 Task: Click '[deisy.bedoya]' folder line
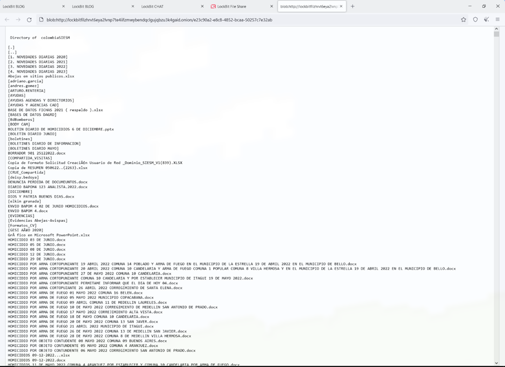coord(23,177)
